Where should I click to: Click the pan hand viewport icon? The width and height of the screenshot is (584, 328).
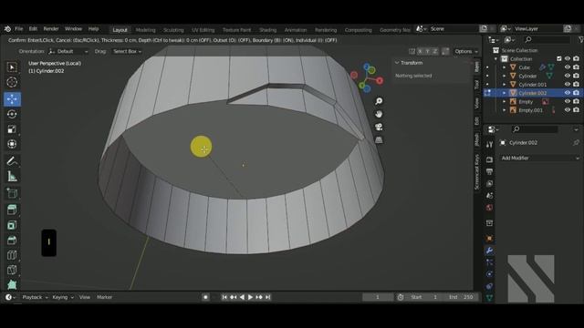click(x=379, y=114)
